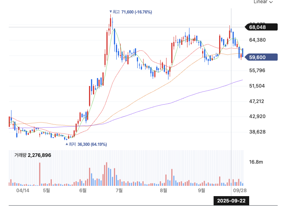
Task: Click the 최저 36,300 low price marker
Action: (86, 144)
